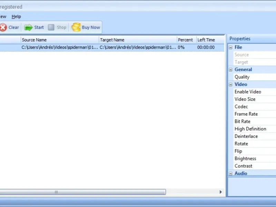Click the grey Stop square icon
This screenshot has height=207, width=276.
tap(51, 27)
